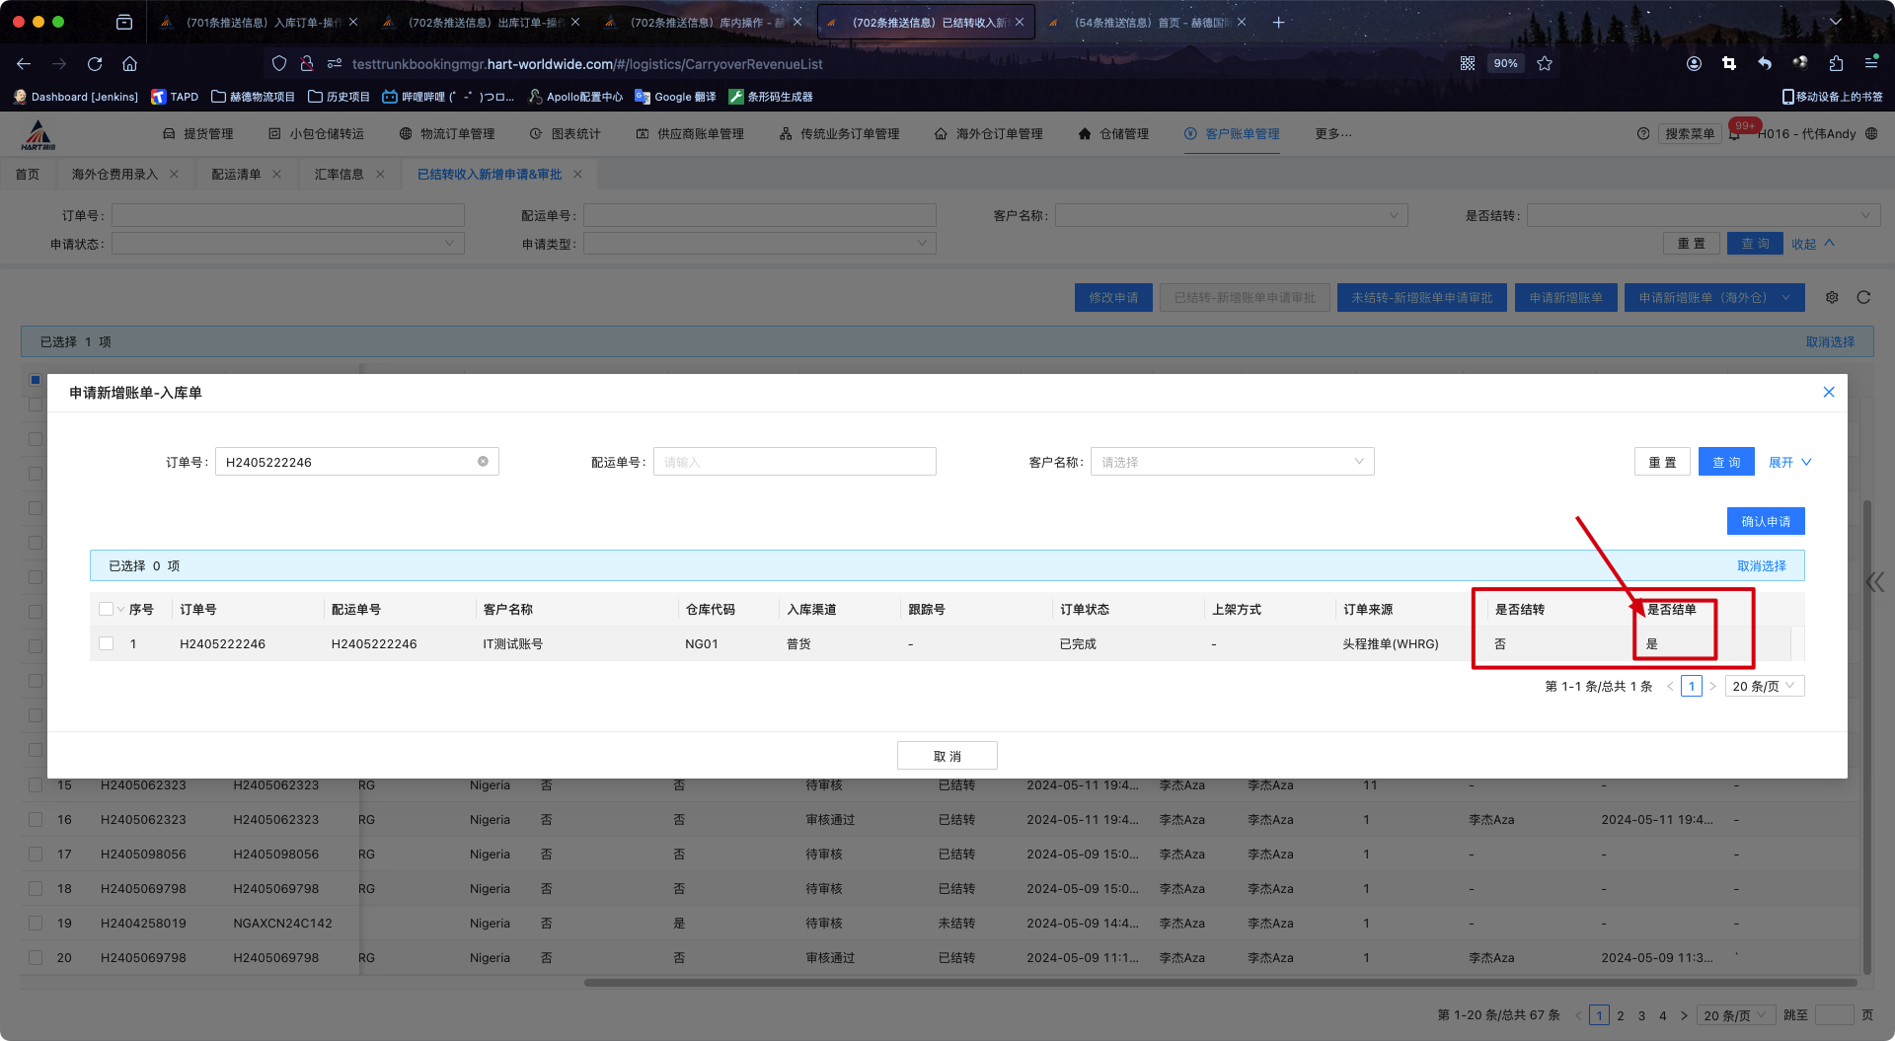The height and width of the screenshot is (1041, 1895).
Task: Click the 取消 button in the dialog
Action: 947,756
